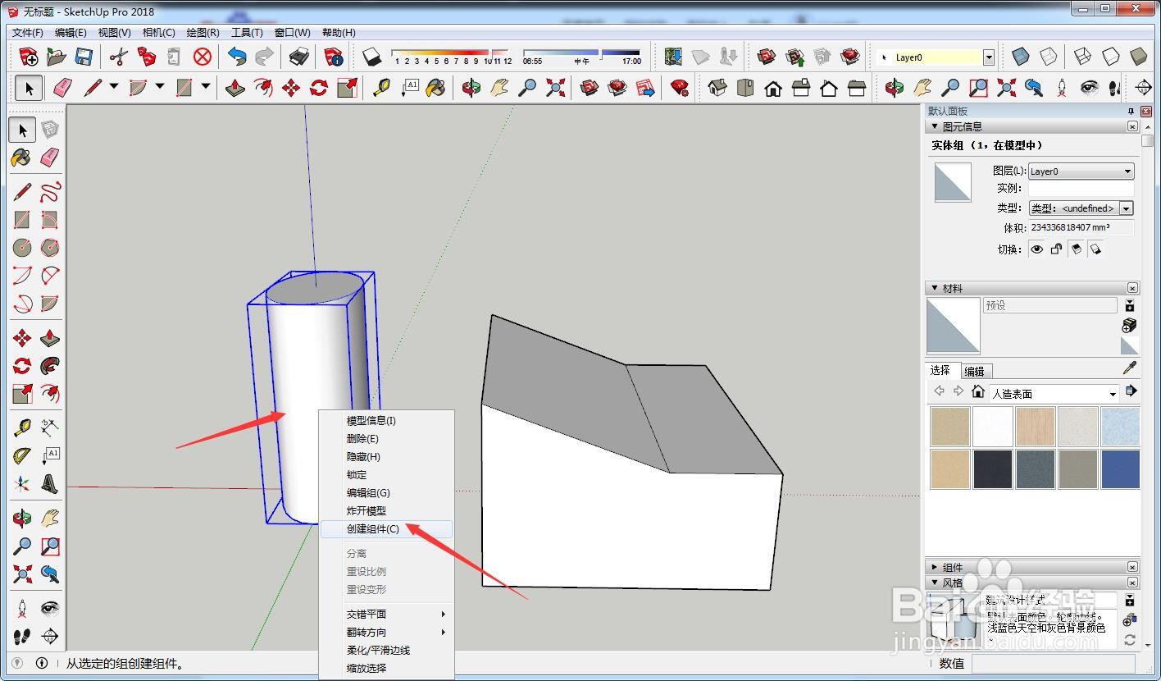Choose 创建组件(C) in the context menu

click(386, 528)
